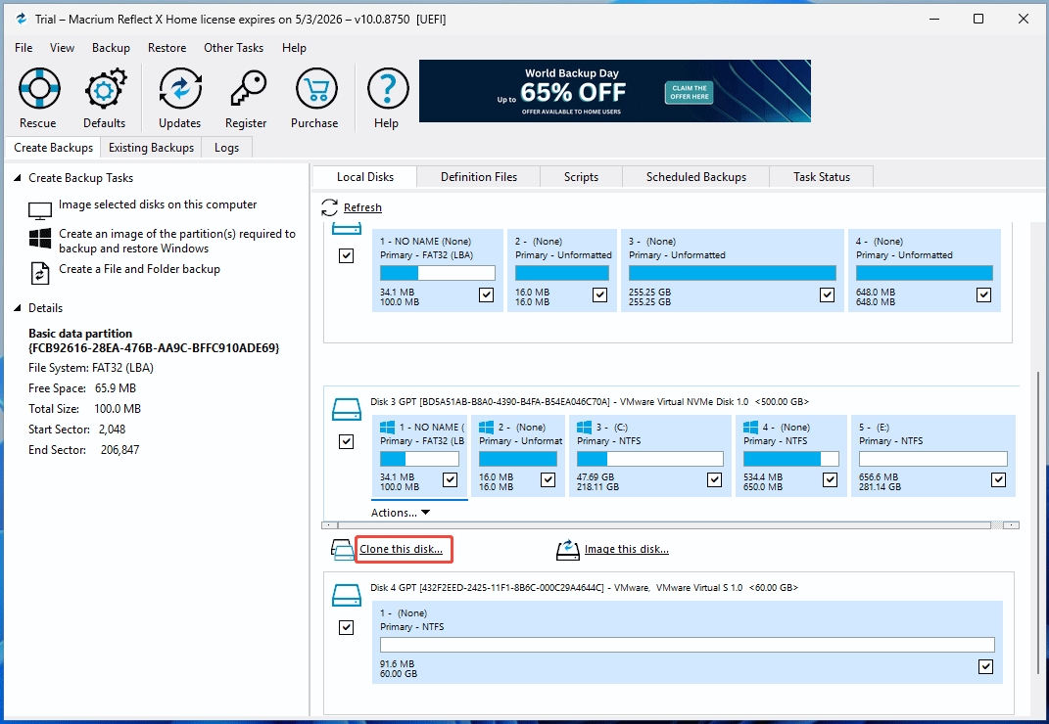Click the Clone this disk link
This screenshot has height=724, width=1049.
point(402,549)
